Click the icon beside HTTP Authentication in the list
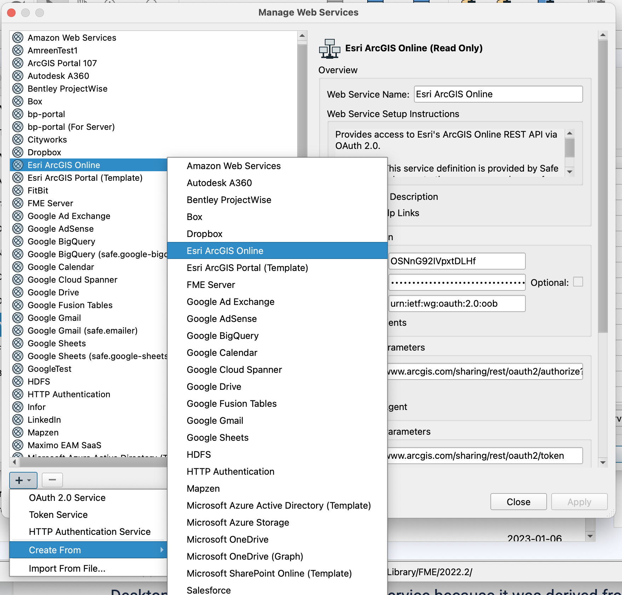 18,394
